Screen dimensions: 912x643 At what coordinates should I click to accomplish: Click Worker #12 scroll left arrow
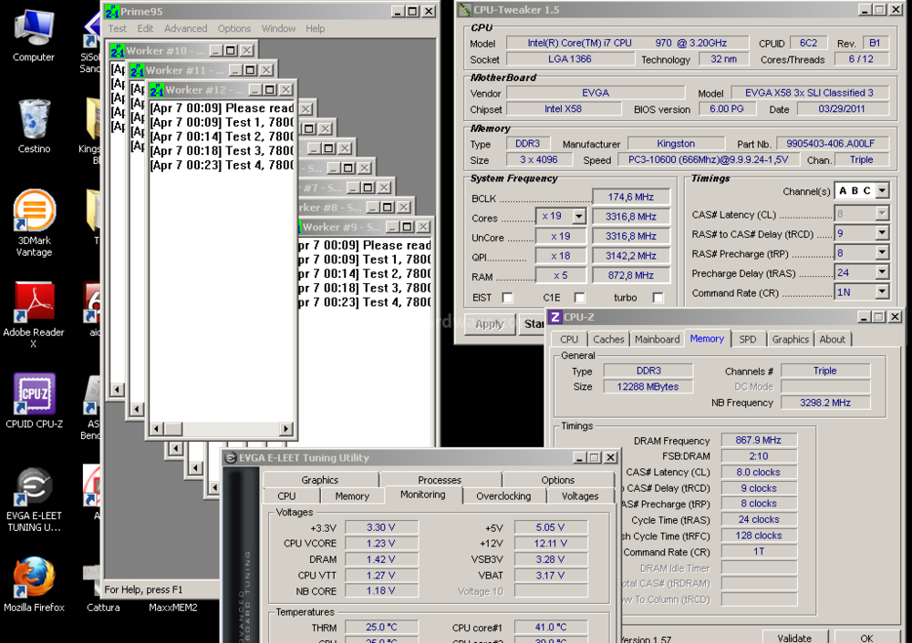point(156,429)
